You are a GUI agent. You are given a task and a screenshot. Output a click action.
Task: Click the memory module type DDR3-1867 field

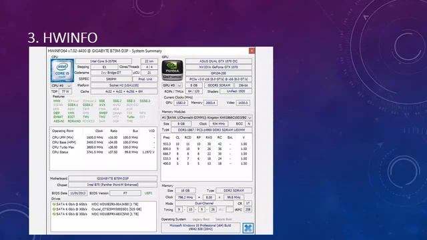tap(211, 130)
